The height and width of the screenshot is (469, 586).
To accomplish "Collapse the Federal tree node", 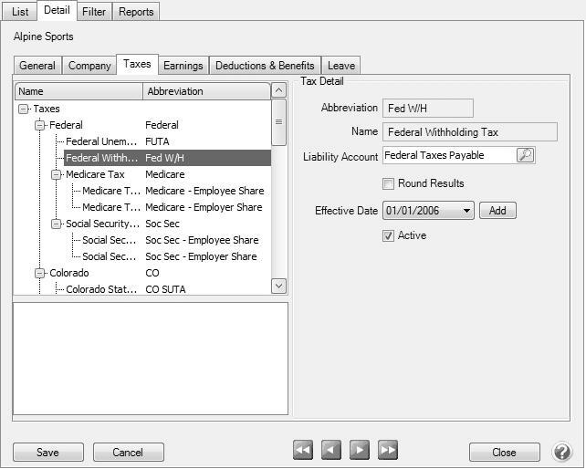I will tap(40, 125).
